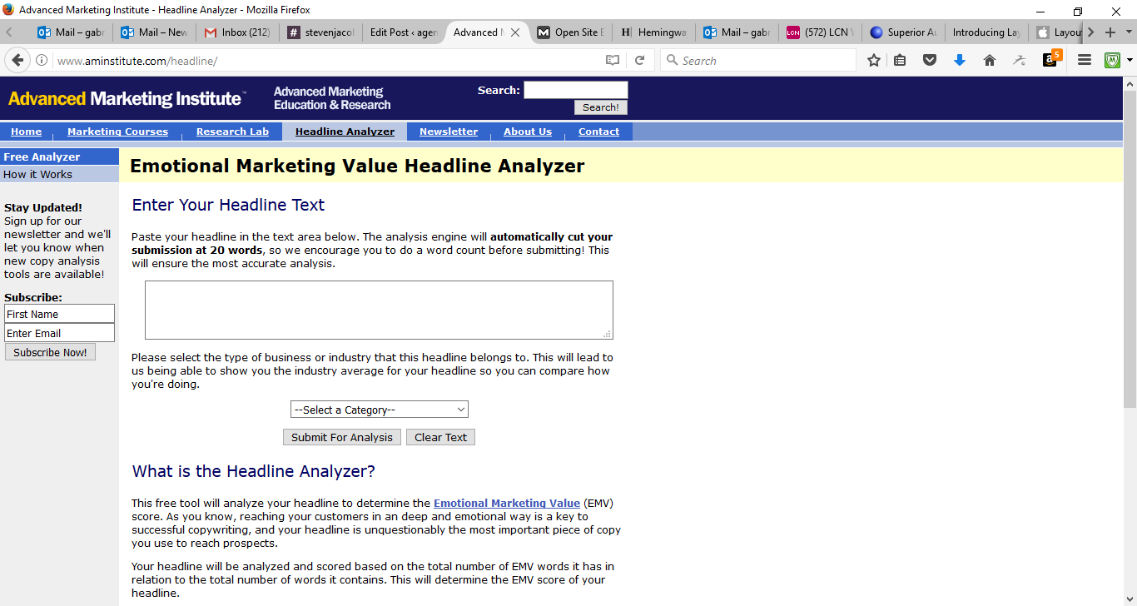
Task: Click the Firefox back arrow button
Action: (x=17, y=61)
